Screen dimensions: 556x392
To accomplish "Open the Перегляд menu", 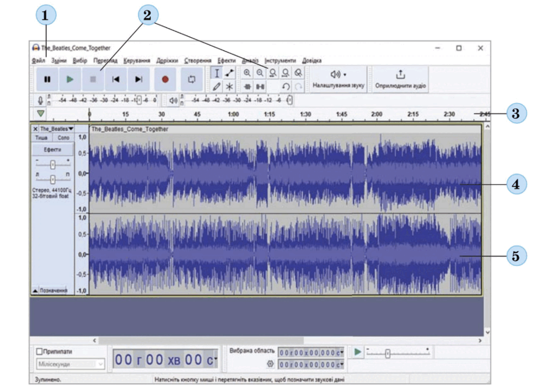I will coord(105,61).
